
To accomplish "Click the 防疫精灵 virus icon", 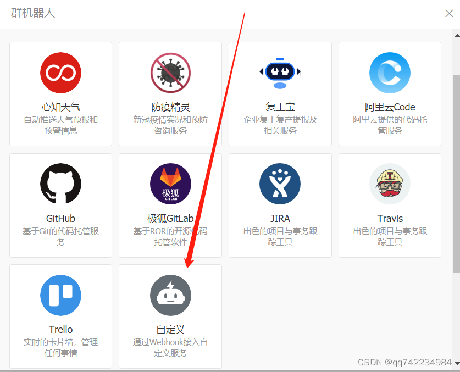I will tap(170, 72).
